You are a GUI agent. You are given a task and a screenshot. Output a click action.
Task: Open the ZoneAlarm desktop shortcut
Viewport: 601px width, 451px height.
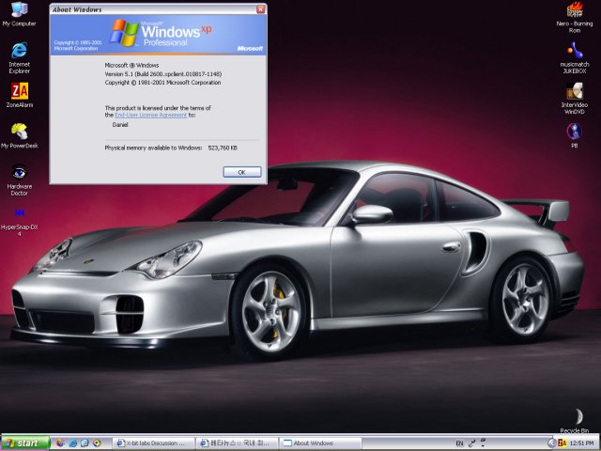(x=19, y=95)
